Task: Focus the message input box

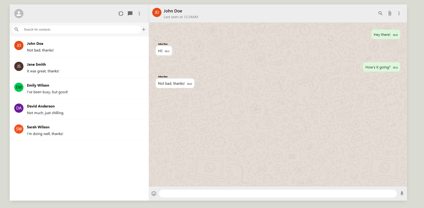Action: pos(278,193)
